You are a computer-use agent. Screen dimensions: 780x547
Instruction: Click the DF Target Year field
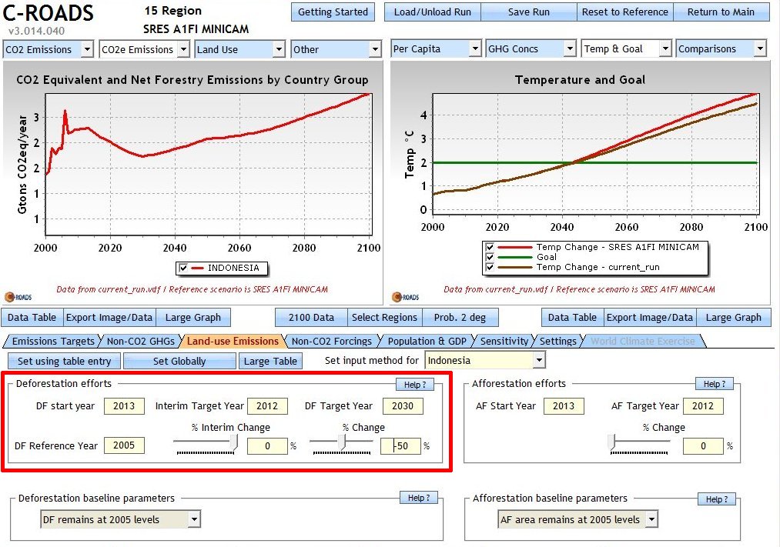[x=403, y=406]
